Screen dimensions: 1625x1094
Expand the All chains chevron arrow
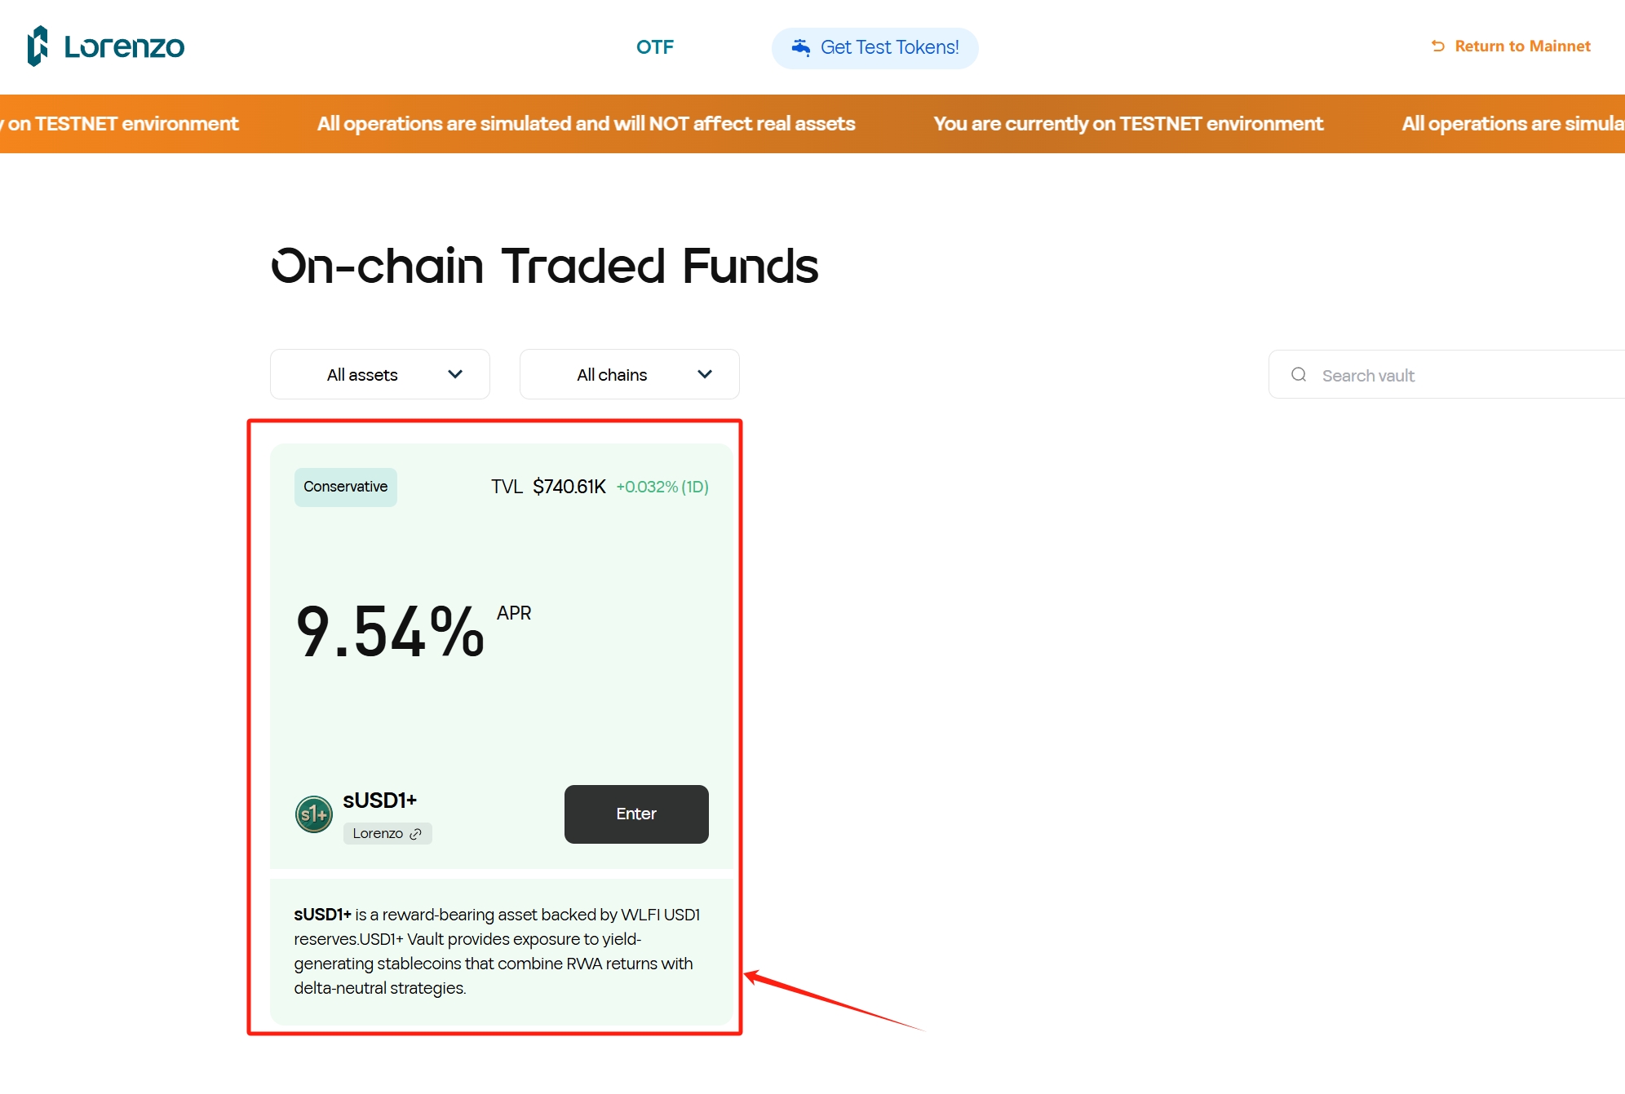click(705, 374)
